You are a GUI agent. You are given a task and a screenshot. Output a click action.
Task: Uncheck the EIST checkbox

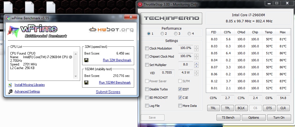(180, 89)
